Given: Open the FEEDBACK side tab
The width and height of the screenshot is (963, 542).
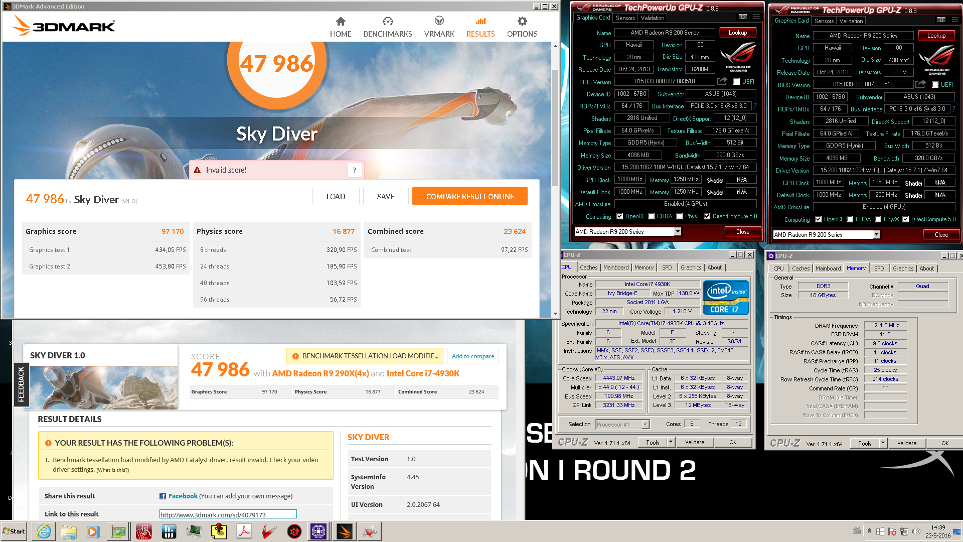Looking at the screenshot, I should coord(21,385).
